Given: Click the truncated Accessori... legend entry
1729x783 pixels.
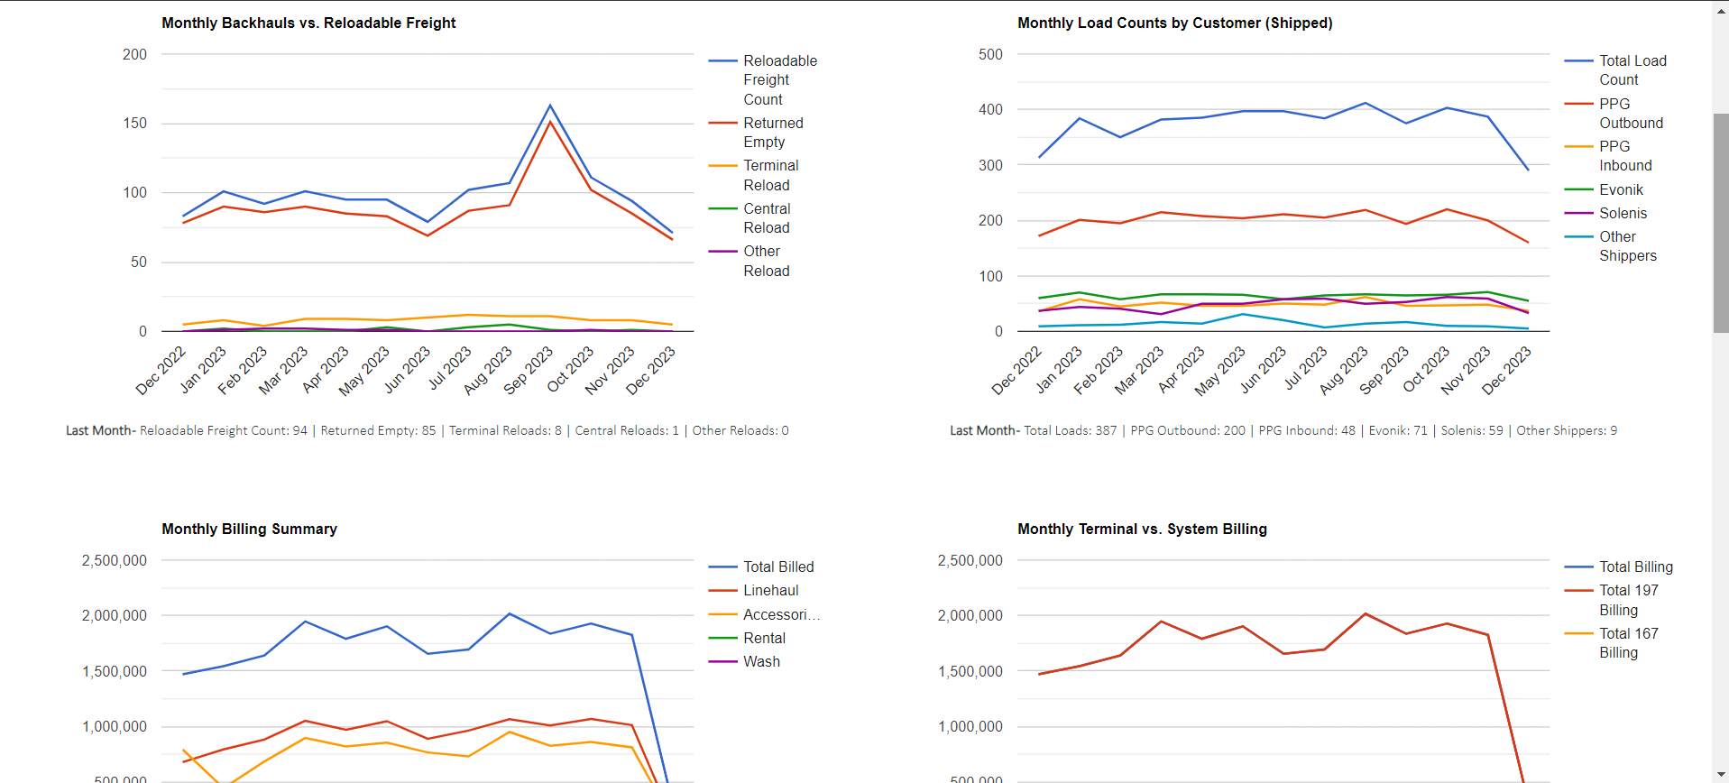Looking at the screenshot, I should (x=765, y=614).
